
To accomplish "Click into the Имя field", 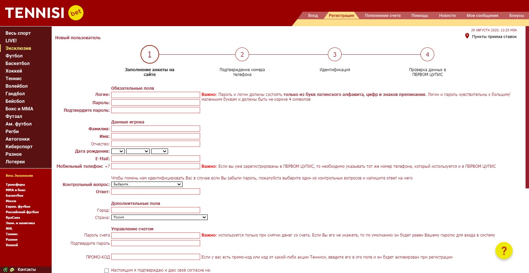I will pos(156,136).
